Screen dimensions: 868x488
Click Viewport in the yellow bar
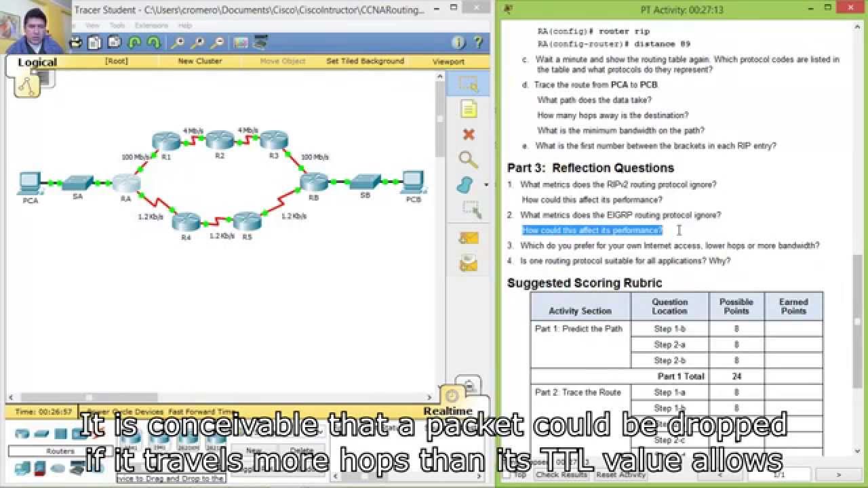448,61
